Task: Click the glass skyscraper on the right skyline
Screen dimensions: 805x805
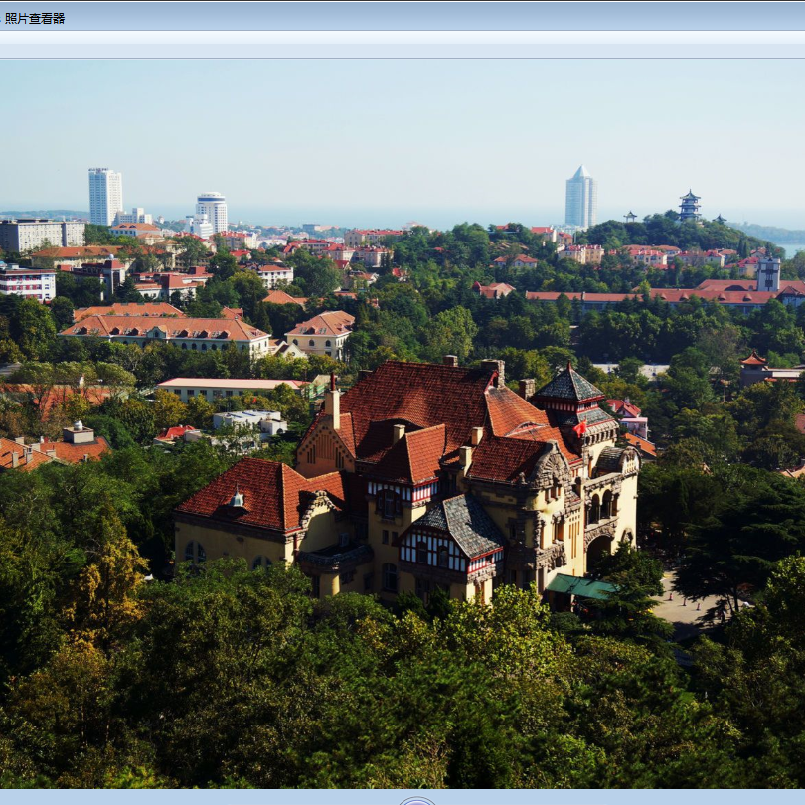Action: pyautogui.click(x=580, y=199)
